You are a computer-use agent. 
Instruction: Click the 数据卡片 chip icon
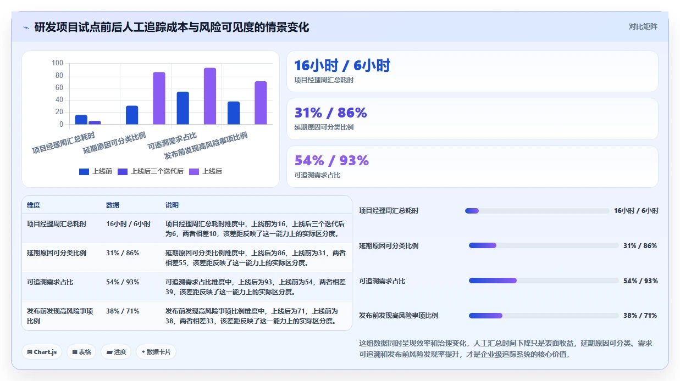coord(143,352)
